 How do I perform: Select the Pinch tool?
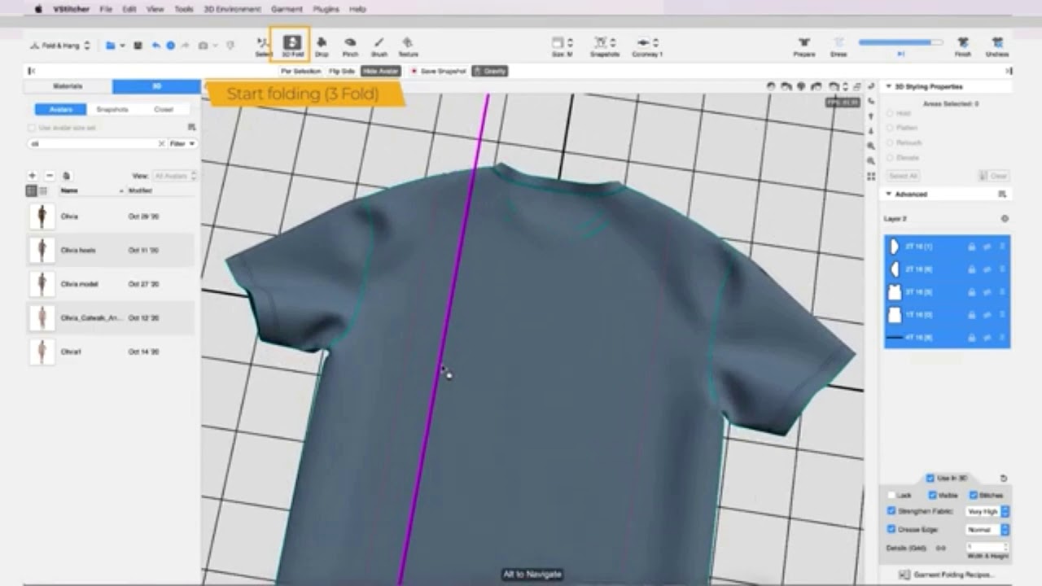350,46
